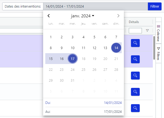The image size is (164, 118).
Task: Open the intervention date range field
Action: (96, 6)
